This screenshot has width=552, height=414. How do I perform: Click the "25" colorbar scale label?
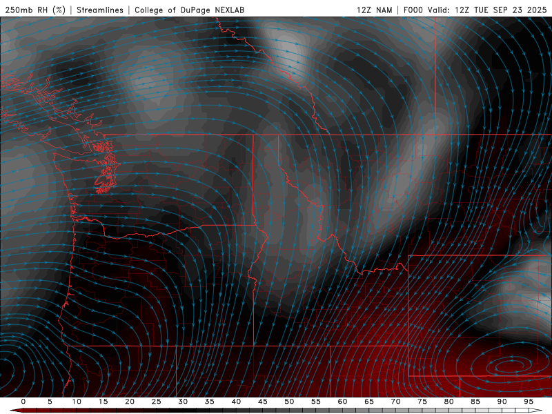coord(157,402)
